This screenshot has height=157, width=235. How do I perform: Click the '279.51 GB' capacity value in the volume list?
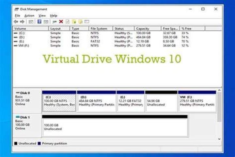pos(143,46)
